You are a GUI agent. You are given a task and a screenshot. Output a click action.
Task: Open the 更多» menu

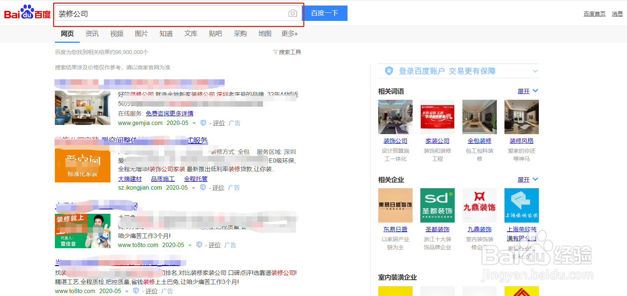[x=289, y=34]
